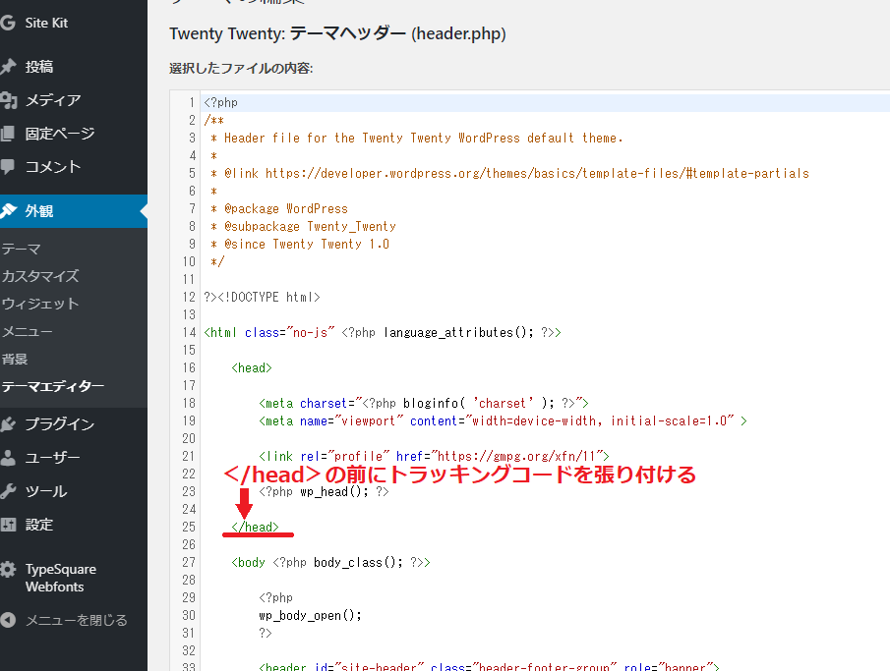Screen dimensions: 890x671
Task: Click the Site Kit Google icon
Action: click(x=8, y=23)
